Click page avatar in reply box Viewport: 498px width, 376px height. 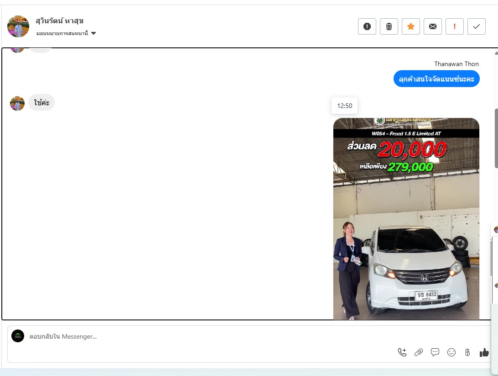[18, 336]
